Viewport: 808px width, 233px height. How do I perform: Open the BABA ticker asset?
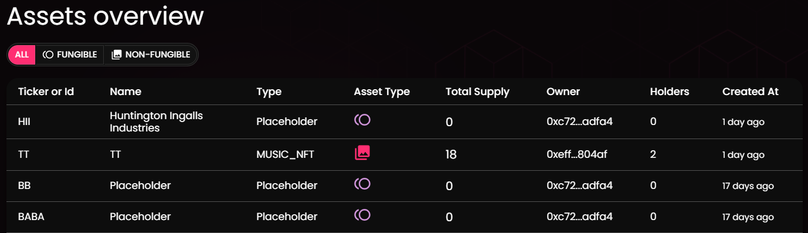click(x=31, y=217)
